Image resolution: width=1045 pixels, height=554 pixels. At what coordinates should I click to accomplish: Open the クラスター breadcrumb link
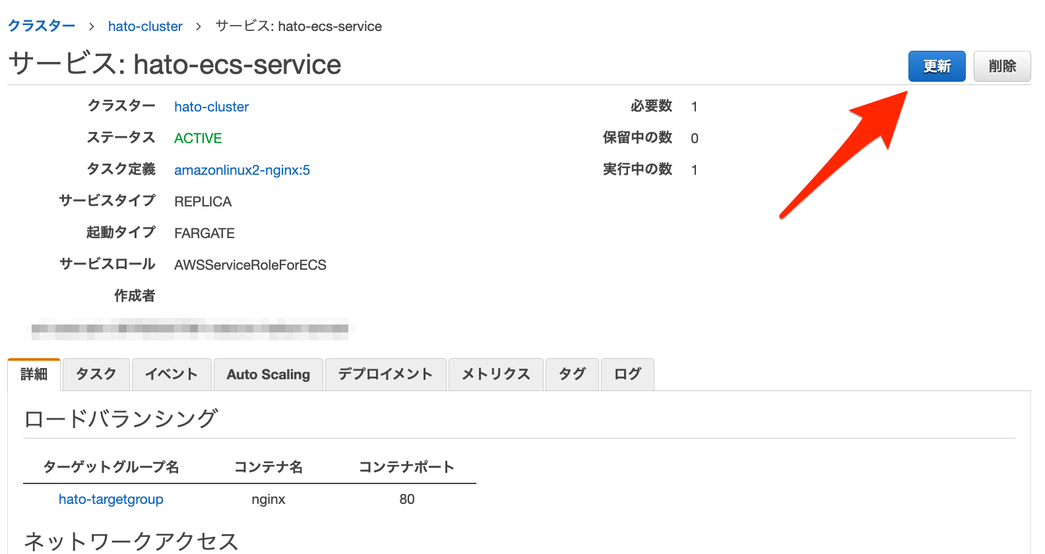tap(42, 26)
